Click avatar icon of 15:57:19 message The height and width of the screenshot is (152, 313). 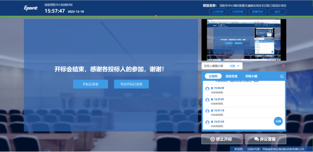click(207, 111)
